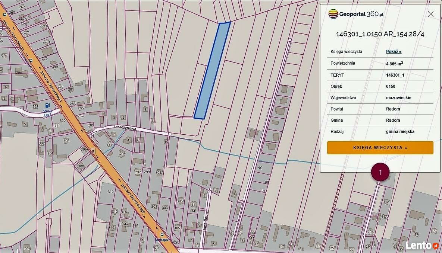Image resolution: width=442 pixels, height=253 pixels.
Task: Click the województwo value mazowieckie
Action: point(399,97)
